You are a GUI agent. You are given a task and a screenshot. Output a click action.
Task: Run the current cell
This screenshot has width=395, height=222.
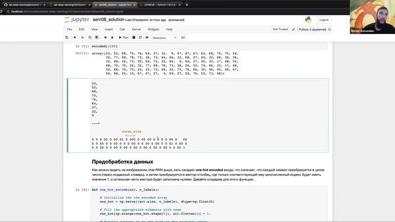click(x=123, y=38)
